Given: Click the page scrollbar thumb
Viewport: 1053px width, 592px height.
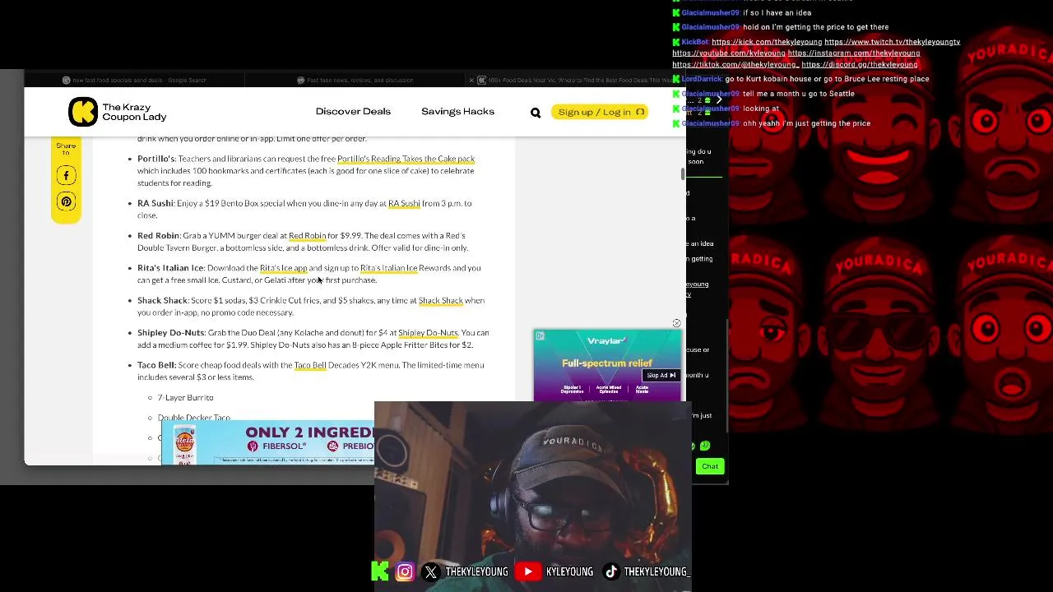Looking at the screenshot, I should click(682, 173).
